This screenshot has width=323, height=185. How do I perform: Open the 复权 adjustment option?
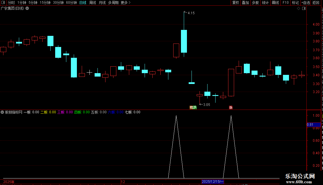236,3
